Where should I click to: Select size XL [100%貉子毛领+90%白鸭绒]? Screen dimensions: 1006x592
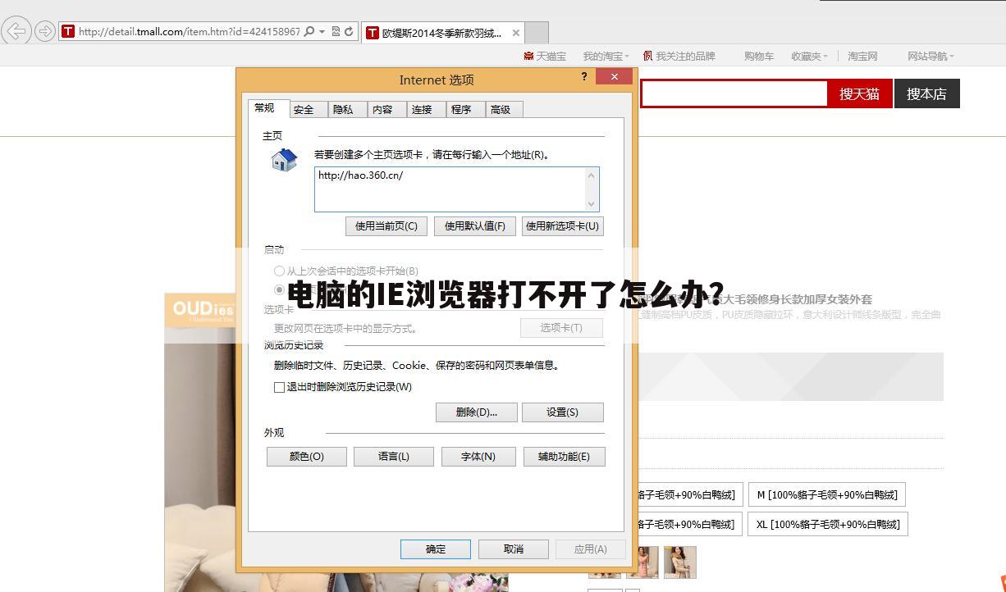click(x=828, y=524)
